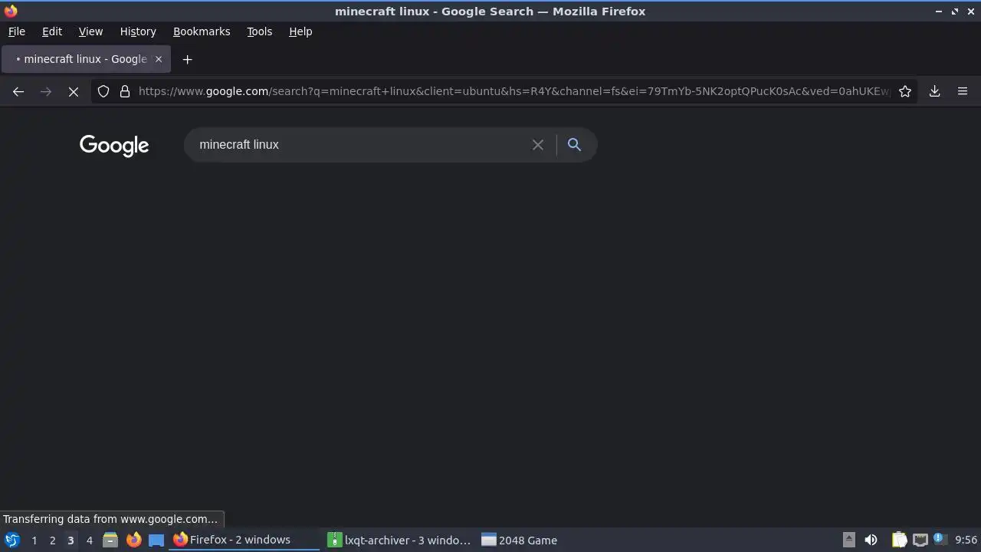
Task: Clear the Google search box
Action: coord(538,145)
